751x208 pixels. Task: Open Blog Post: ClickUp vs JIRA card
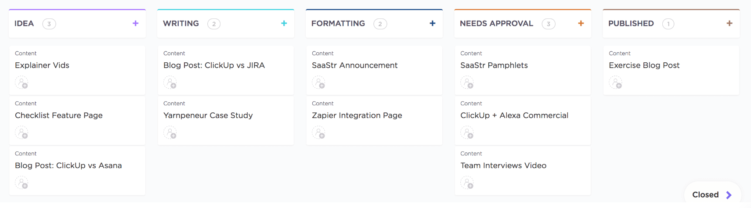[214, 65]
